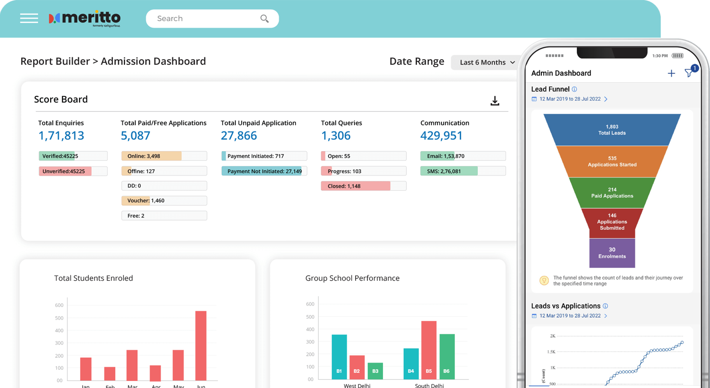Click the Jun bar in Total Students Enroled
710x388 pixels.
coord(201,346)
